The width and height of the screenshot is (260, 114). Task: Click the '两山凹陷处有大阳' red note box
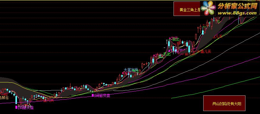(x=224, y=103)
